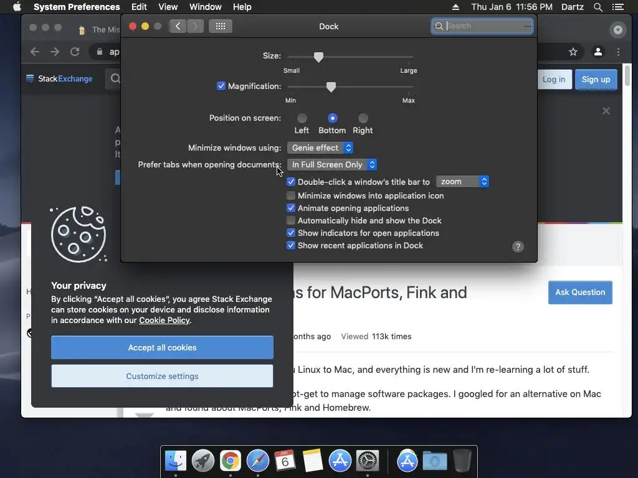This screenshot has width=638, height=478.
Task: Open the Help menu
Action: 242,7
